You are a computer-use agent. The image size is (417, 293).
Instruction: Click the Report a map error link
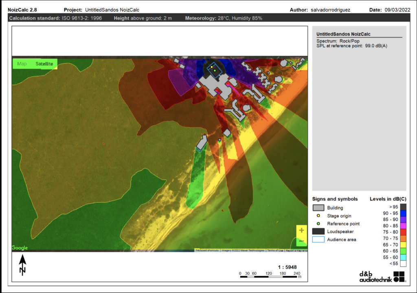(294, 250)
